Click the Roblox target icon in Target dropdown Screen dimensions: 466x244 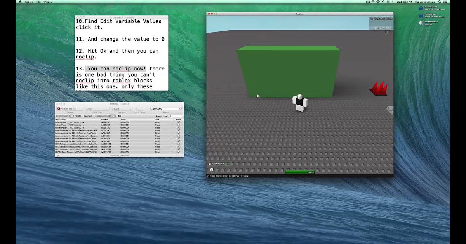tap(59, 109)
